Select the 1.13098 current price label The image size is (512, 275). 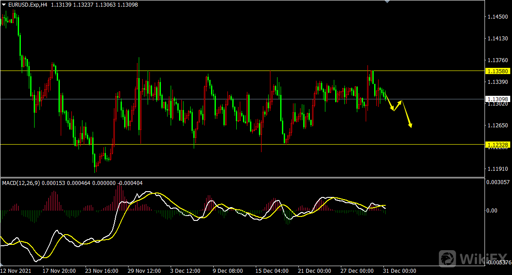[x=498, y=99]
